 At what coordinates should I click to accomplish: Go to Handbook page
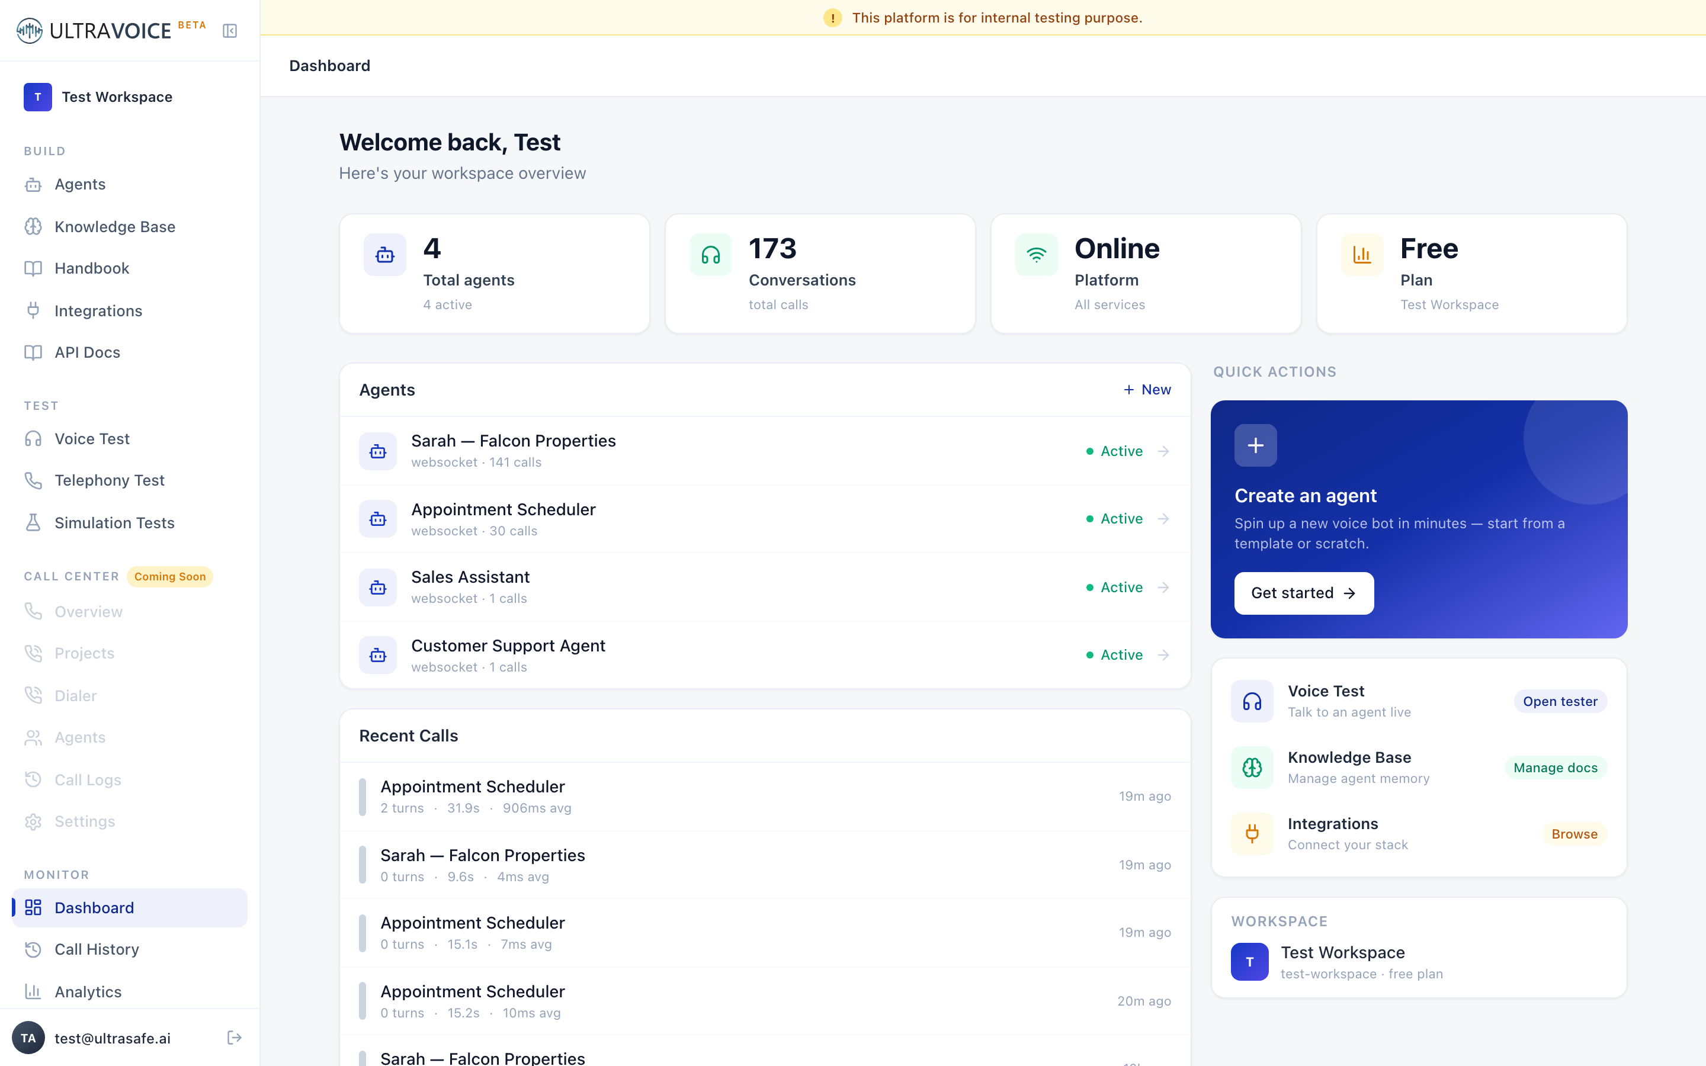tap(130, 268)
